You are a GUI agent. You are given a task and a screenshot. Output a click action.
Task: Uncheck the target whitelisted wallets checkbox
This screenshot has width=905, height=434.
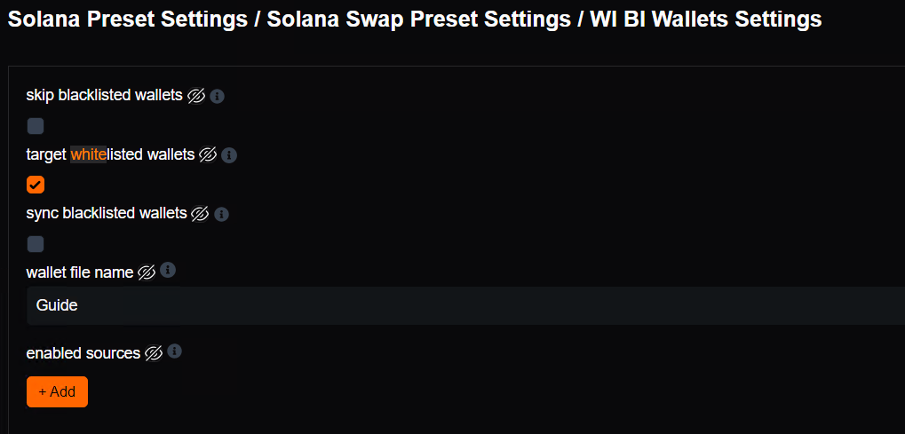pyautogui.click(x=36, y=185)
